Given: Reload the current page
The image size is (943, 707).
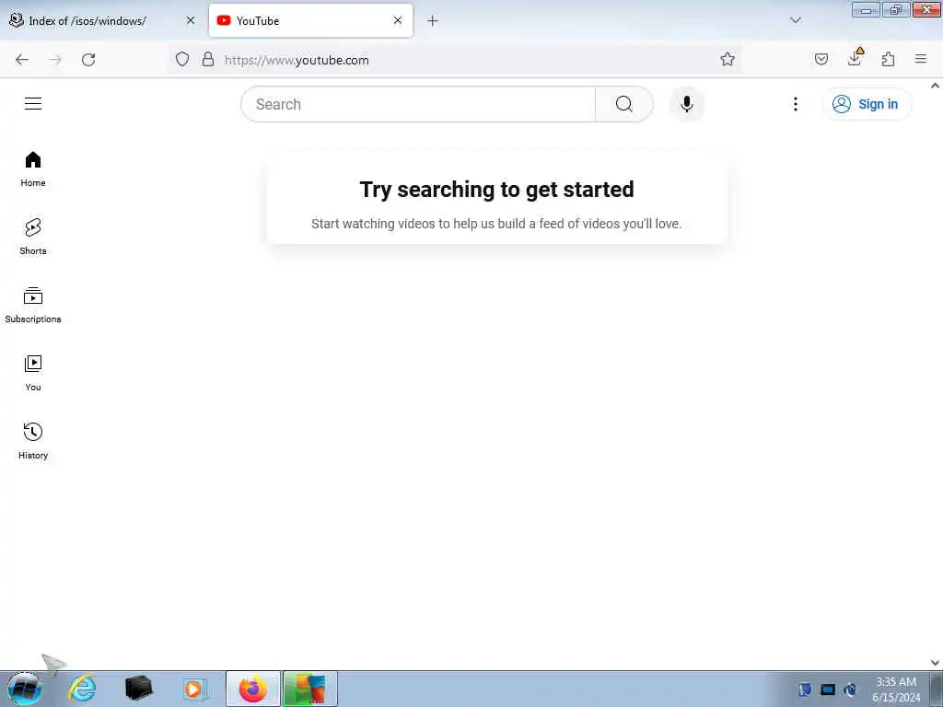Looking at the screenshot, I should point(88,60).
